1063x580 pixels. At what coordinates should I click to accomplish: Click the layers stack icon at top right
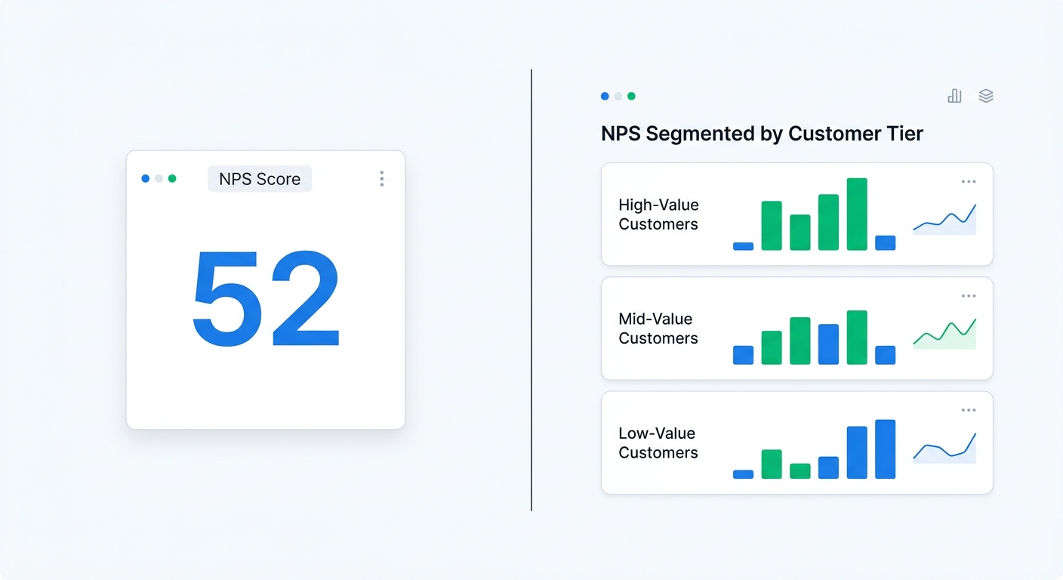click(986, 96)
